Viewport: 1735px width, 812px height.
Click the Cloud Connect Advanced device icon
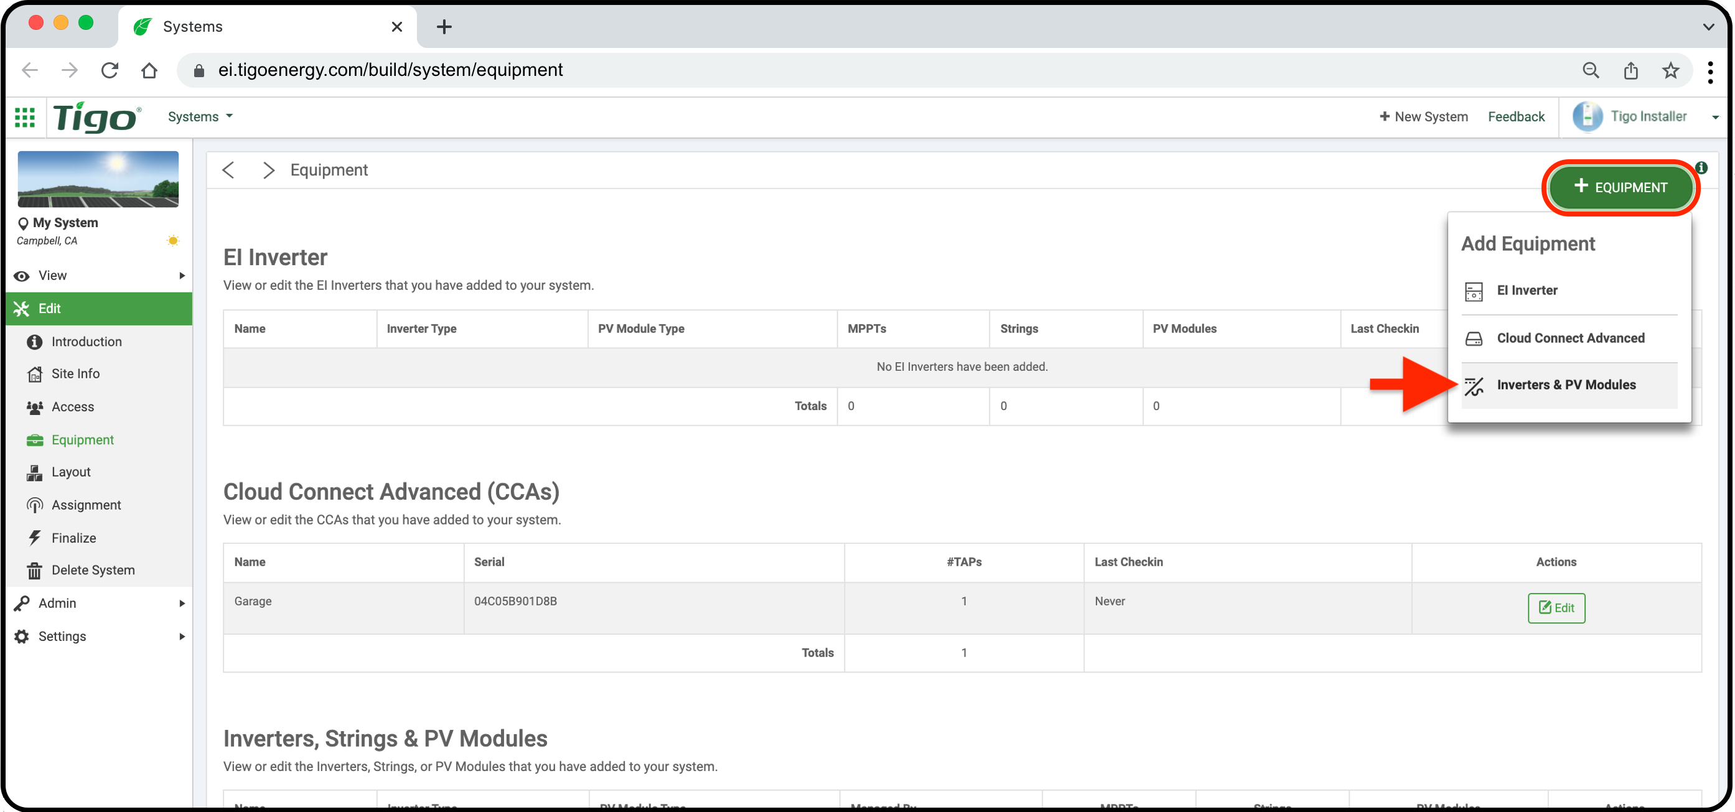pyautogui.click(x=1474, y=338)
